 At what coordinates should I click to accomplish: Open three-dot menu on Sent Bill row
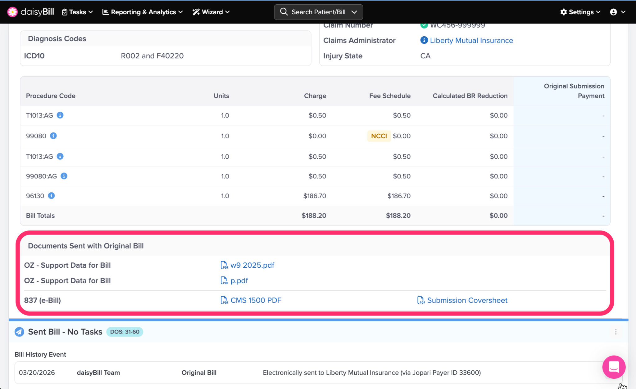pyautogui.click(x=616, y=332)
